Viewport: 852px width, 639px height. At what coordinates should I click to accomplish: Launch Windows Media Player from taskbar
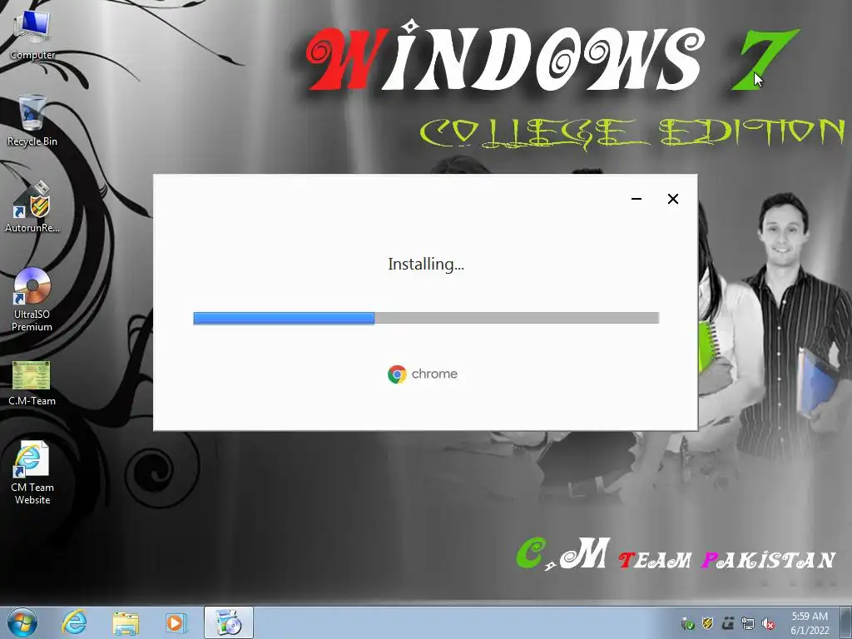pos(176,622)
